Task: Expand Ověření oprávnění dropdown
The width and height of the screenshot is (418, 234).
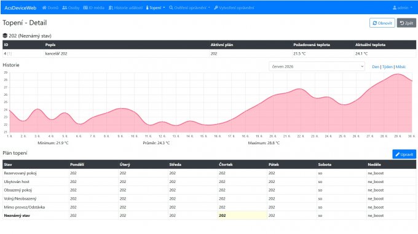Action: [189, 8]
